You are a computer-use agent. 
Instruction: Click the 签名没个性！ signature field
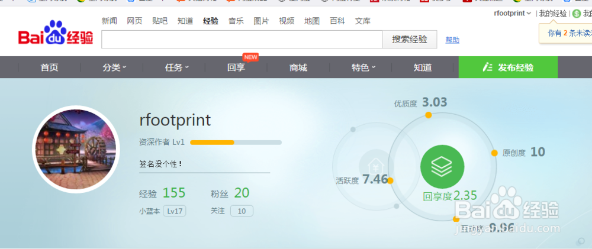[x=204, y=164]
